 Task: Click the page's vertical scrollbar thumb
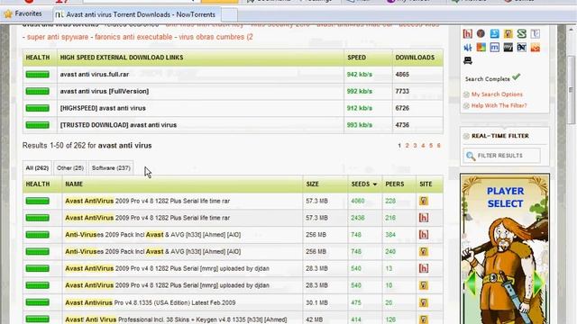571,90
